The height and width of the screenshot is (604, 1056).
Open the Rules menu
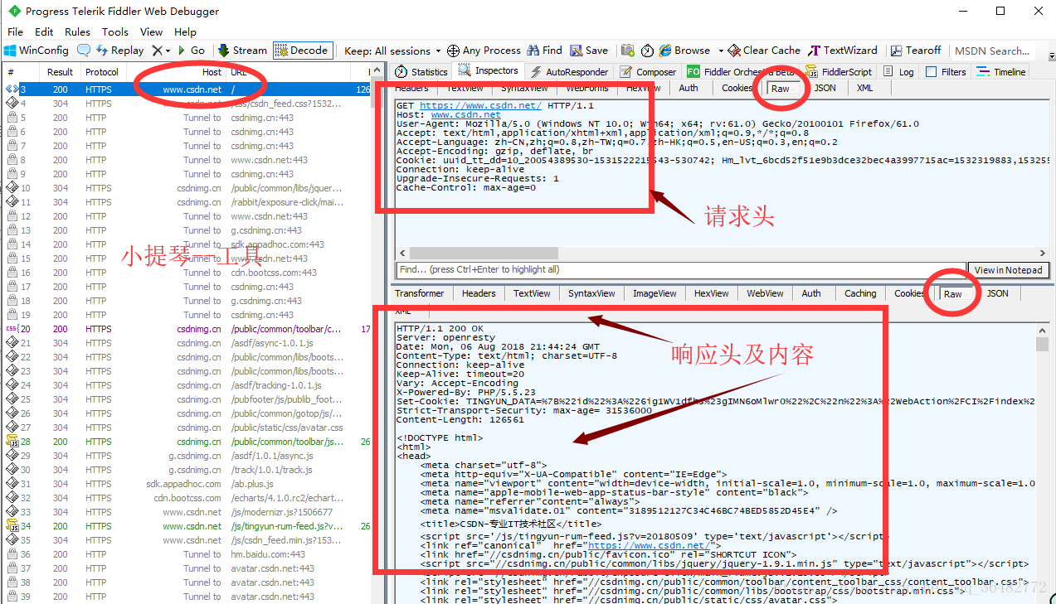tap(77, 31)
